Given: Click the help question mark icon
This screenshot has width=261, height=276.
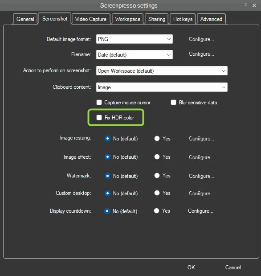Looking at the screenshot, I should [245, 5].
